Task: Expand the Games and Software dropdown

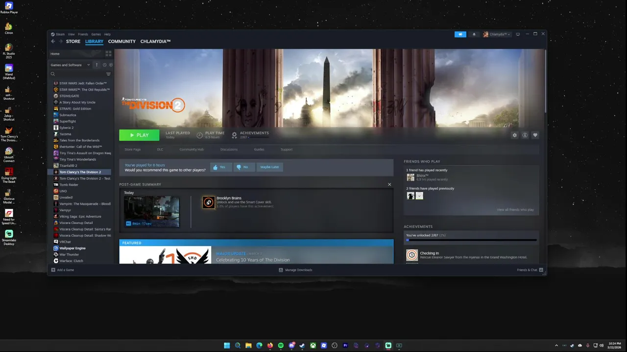Action: pos(71,65)
